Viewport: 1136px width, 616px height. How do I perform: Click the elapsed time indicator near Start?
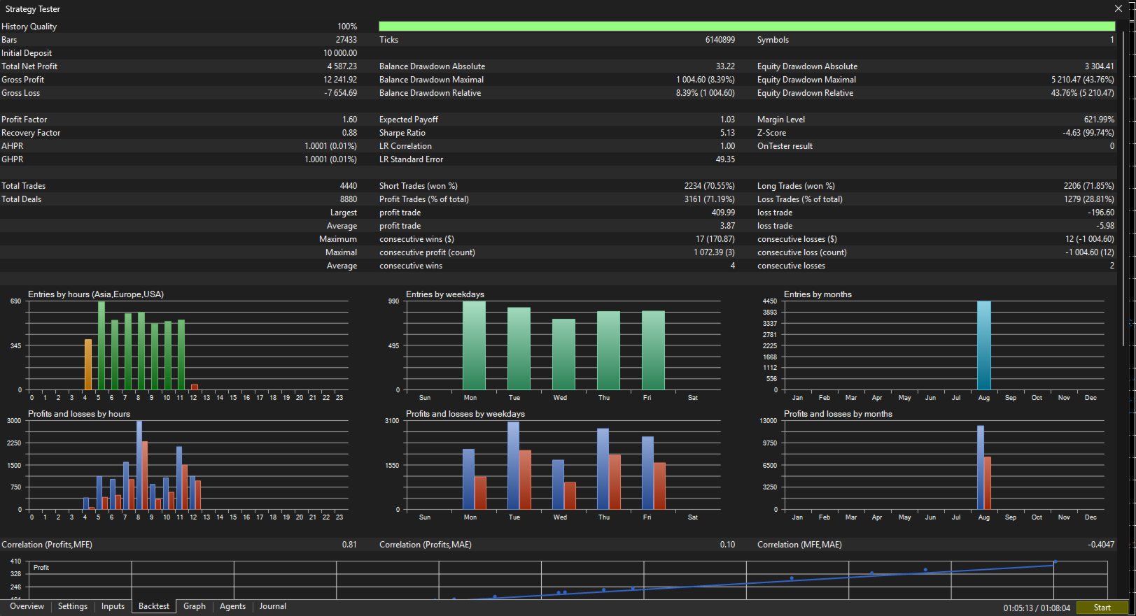click(1037, 608)
